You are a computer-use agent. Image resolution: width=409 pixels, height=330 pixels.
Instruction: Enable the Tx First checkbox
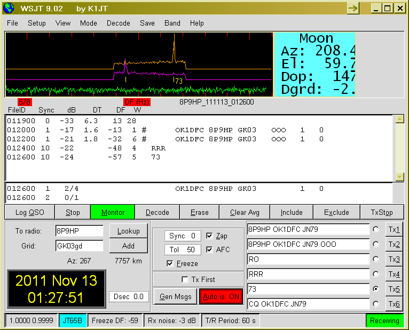(x=185, y=279)
